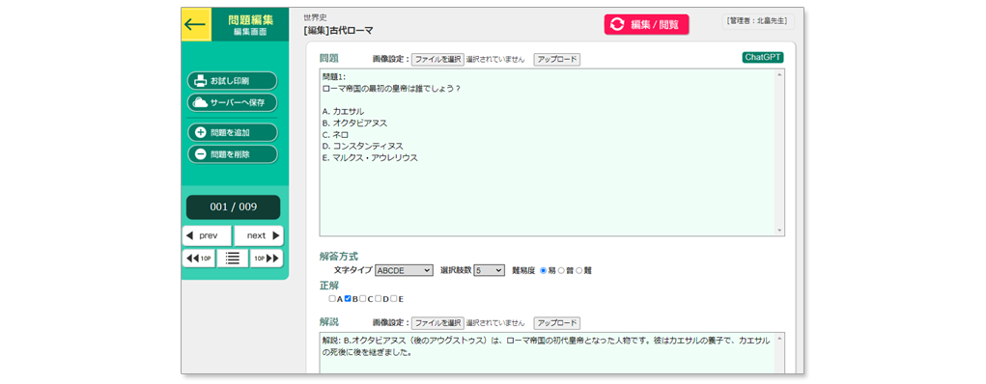Open the question list icon

pos(233,259)
